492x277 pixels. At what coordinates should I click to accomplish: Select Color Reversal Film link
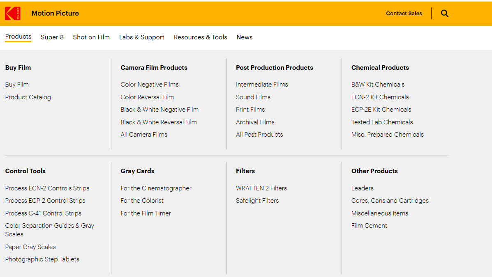147,97
